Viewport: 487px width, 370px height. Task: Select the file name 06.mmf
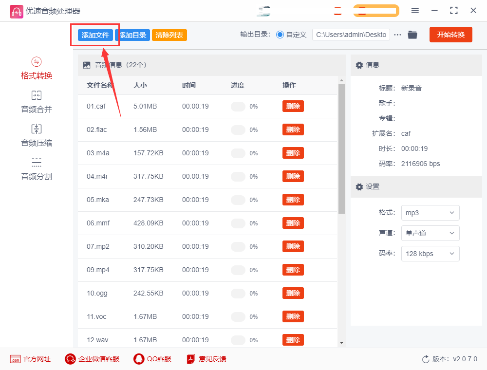(98, 223)
